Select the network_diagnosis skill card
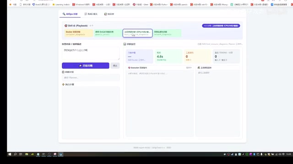 click(167, 33)
